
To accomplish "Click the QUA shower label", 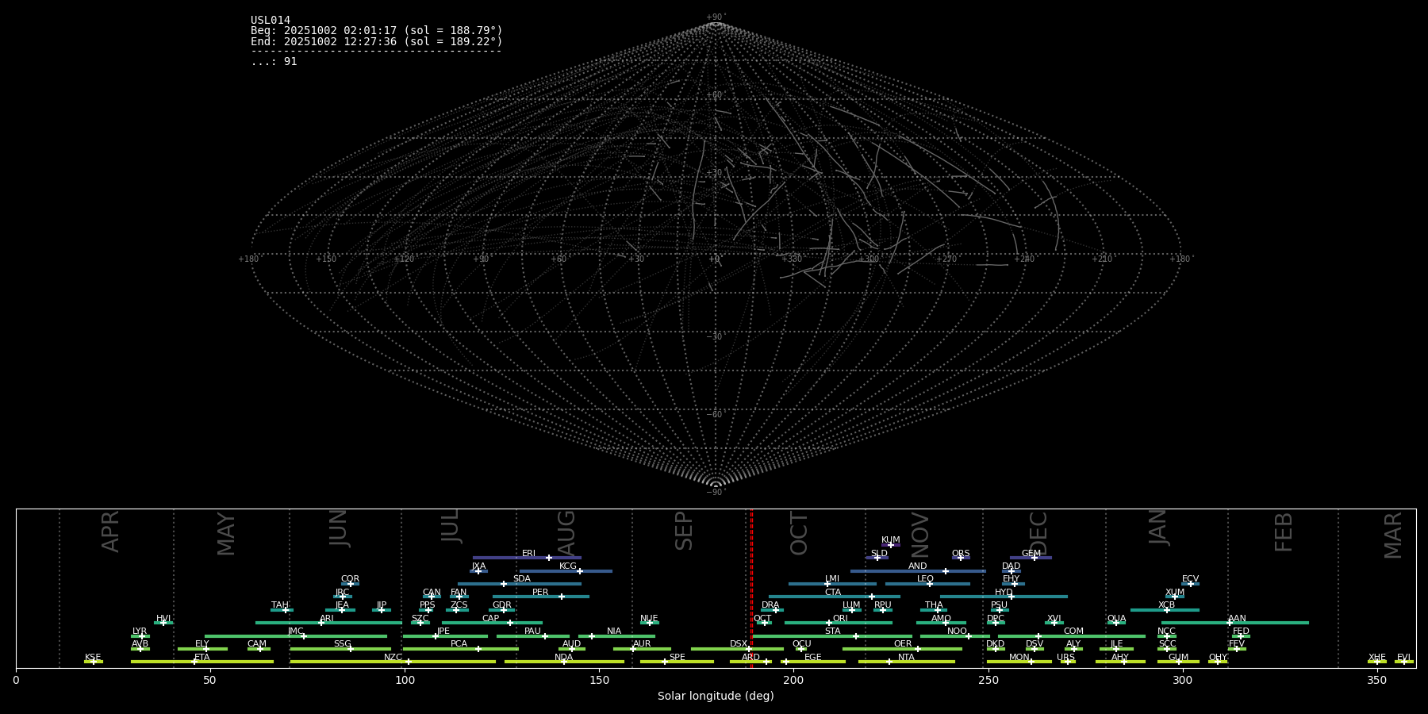I will coord(1116,619).
